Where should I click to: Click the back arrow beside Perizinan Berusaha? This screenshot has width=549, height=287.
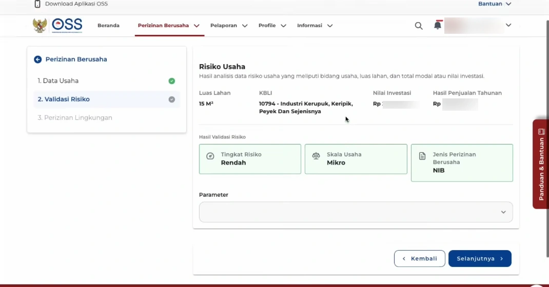37,59
